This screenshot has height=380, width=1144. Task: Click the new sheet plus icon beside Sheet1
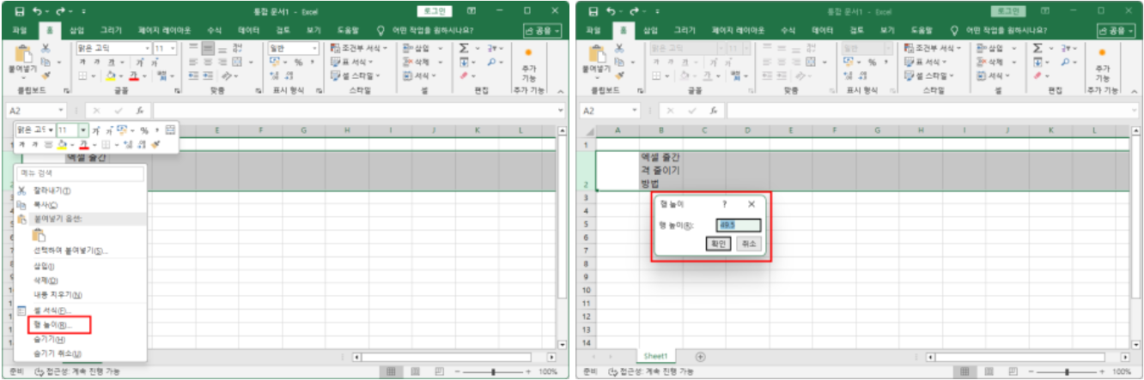pos(700,356)
